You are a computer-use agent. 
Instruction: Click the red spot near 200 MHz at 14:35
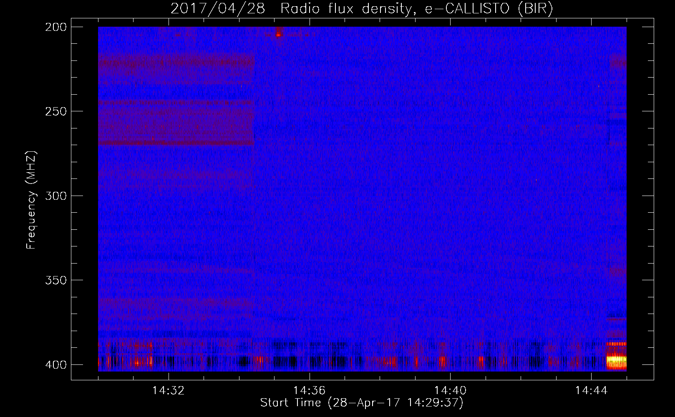pos(279,35)
